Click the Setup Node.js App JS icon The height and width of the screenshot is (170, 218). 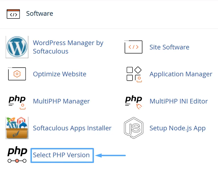(x=133, y=128)
